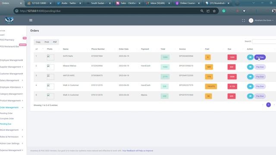This screenshot has width=276, height=155.
Task: Click the Total badge of ANTOS WIFE
Action: 165,77
